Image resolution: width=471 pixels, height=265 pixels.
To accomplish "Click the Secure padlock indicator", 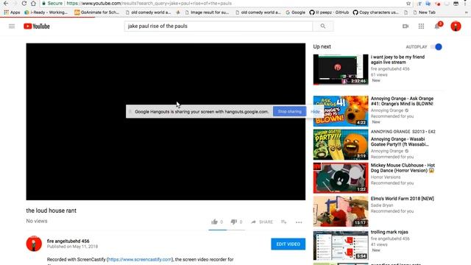I will coord(52,4).
